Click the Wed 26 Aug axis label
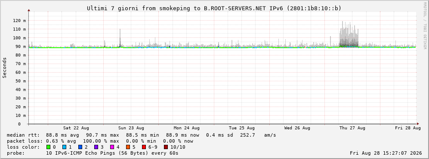 coord(297,128)
